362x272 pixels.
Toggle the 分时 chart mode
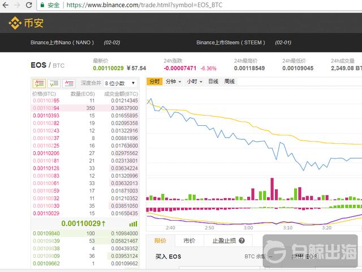pyautogui.click(x=154, y=82)
